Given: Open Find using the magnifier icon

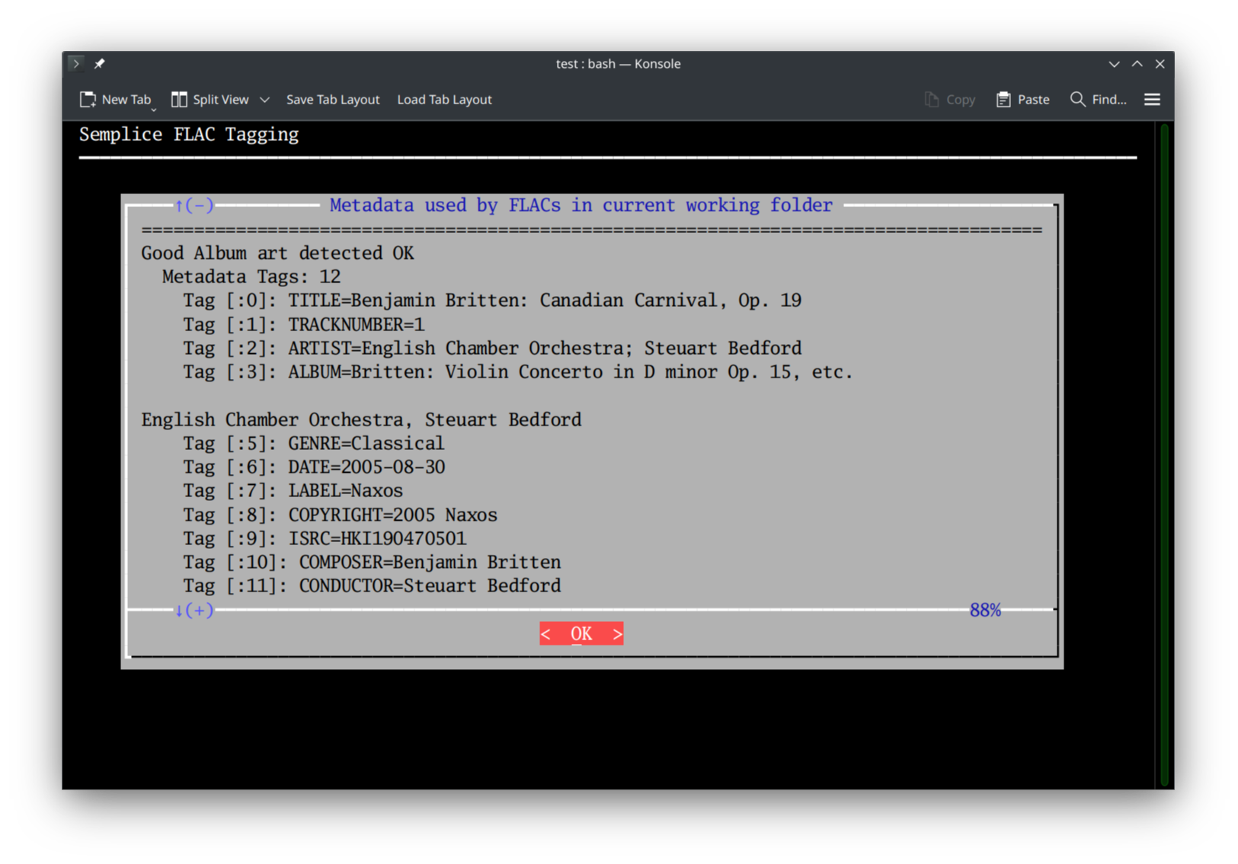Looking at the screenshot, I should click(1077, 99).
